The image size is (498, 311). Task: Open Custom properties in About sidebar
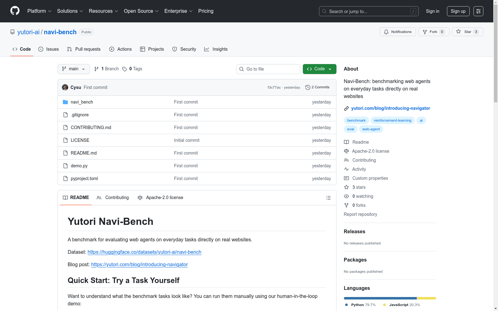pos(366,178)
